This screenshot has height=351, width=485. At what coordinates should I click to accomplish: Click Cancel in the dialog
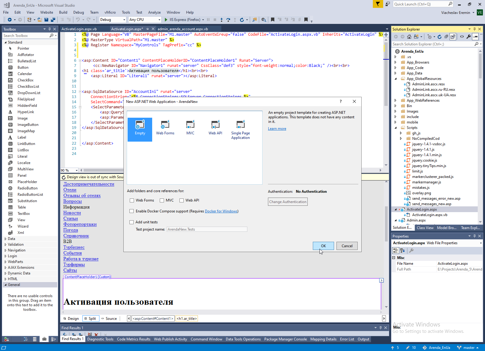click(x=347, y=246)
